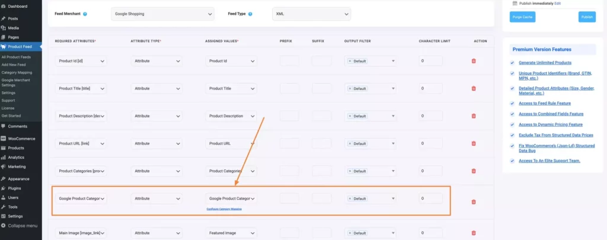Open the Google Product Category assigned value dropdown
This screenshot has height=240, width=607.
coord(231,199)
